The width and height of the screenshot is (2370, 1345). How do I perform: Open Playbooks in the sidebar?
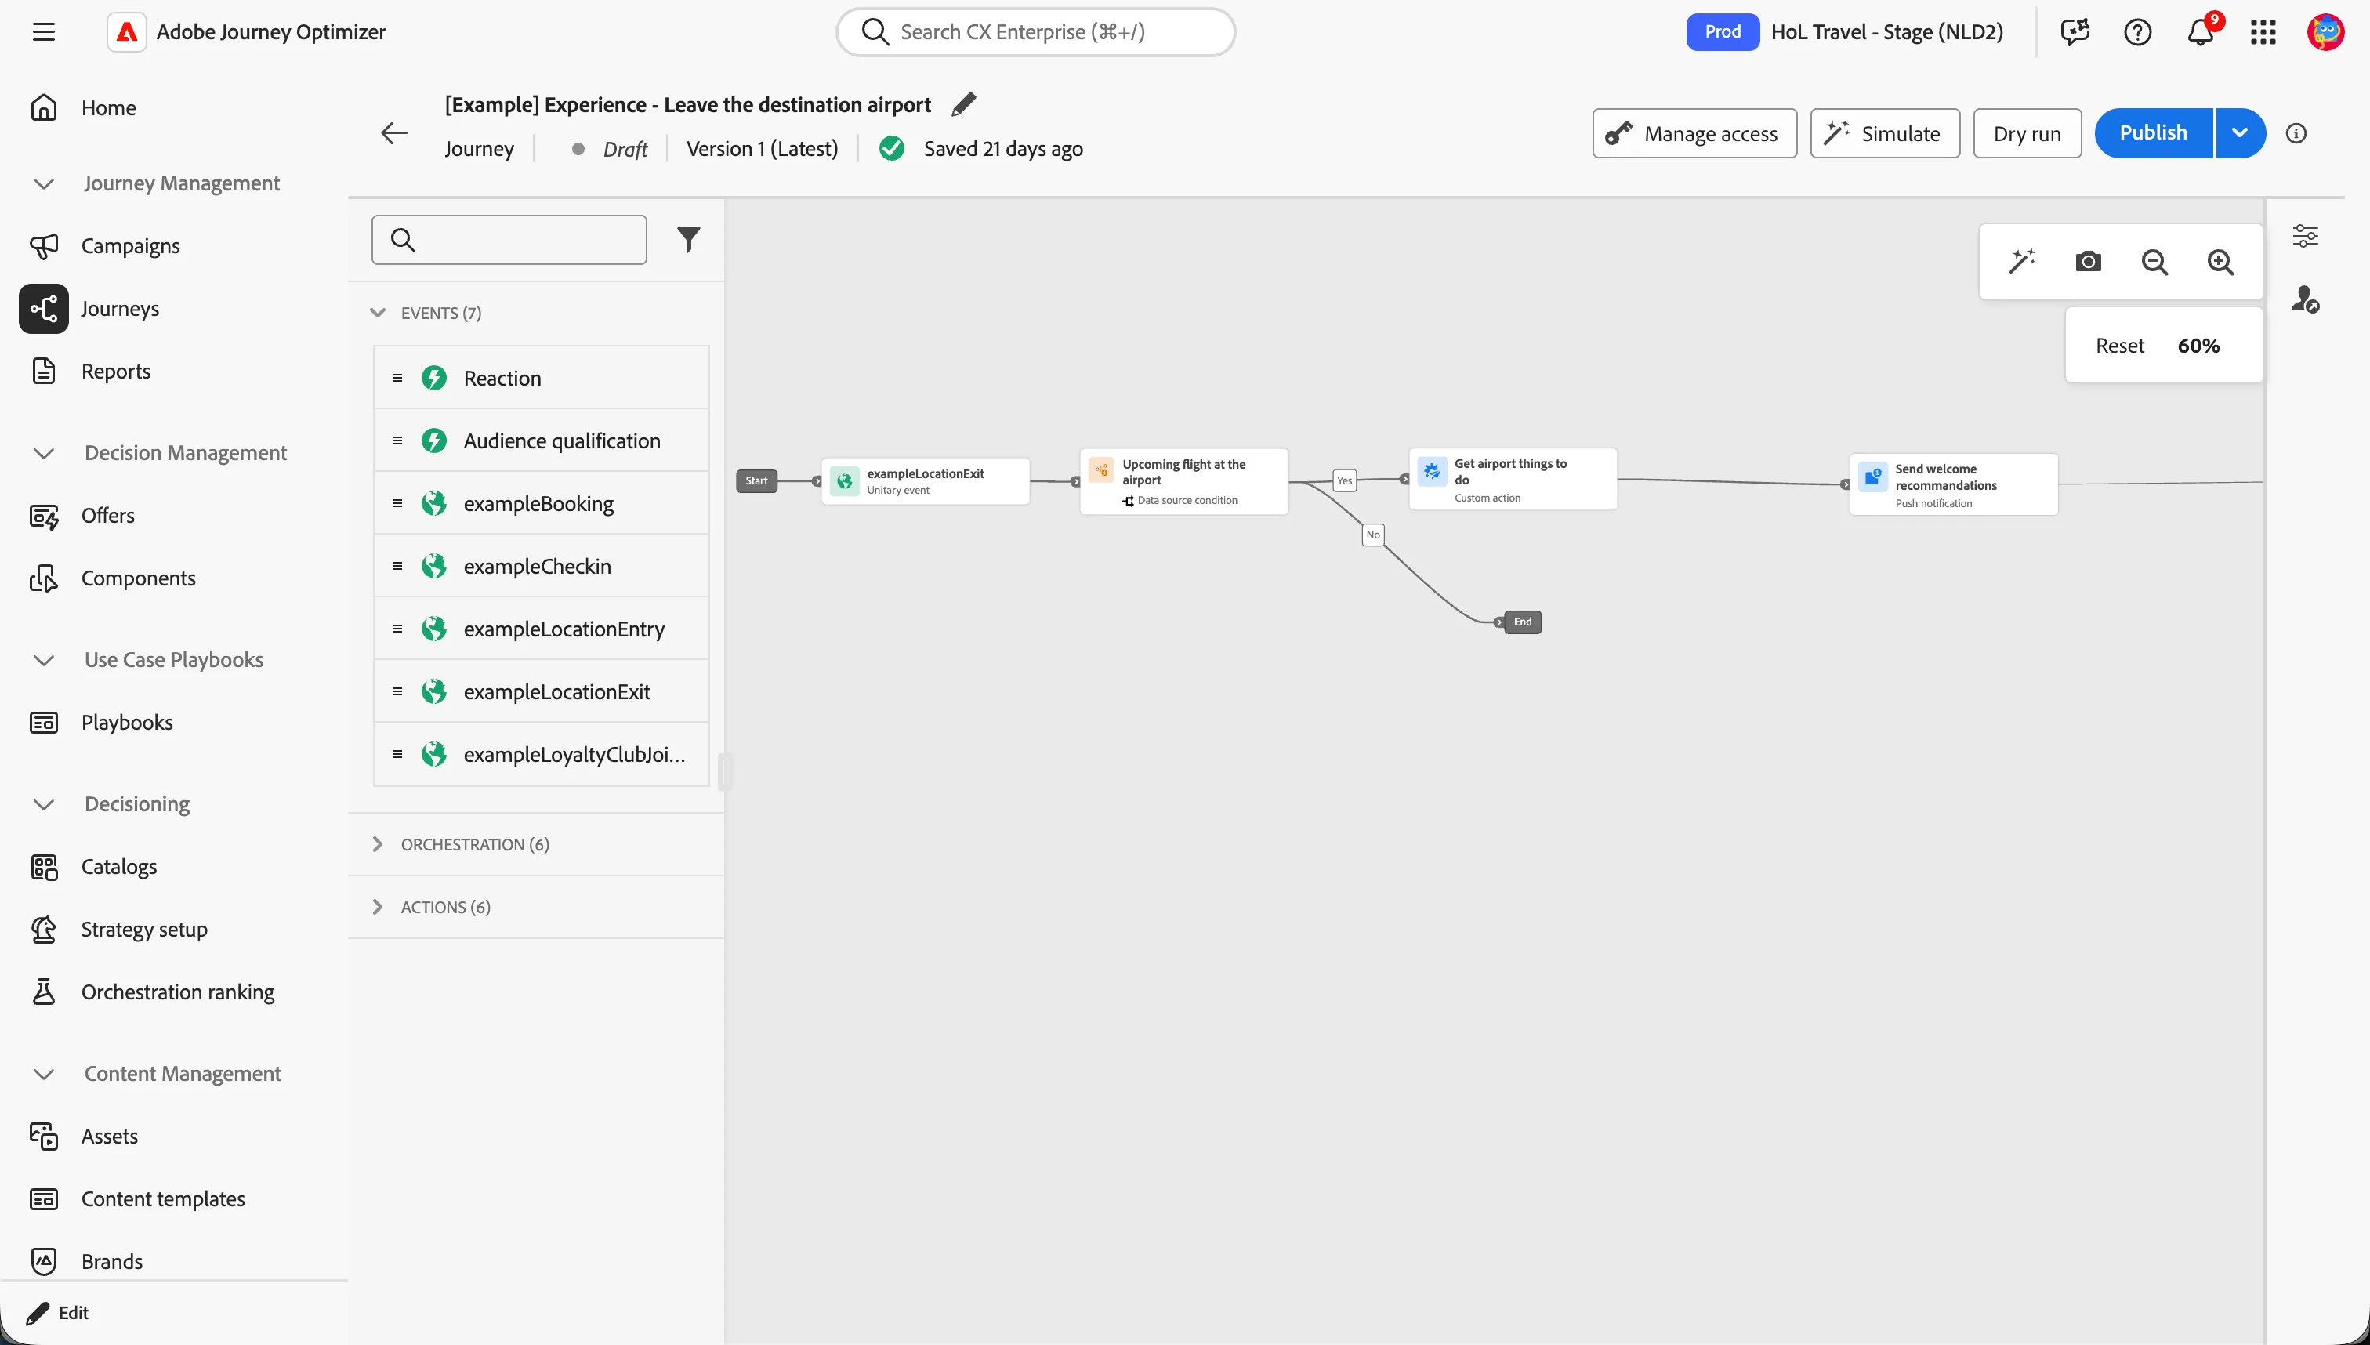click(126, 723)
